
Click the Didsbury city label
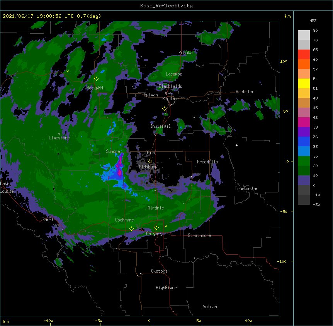pyautogui.click(x=148, y=167)
